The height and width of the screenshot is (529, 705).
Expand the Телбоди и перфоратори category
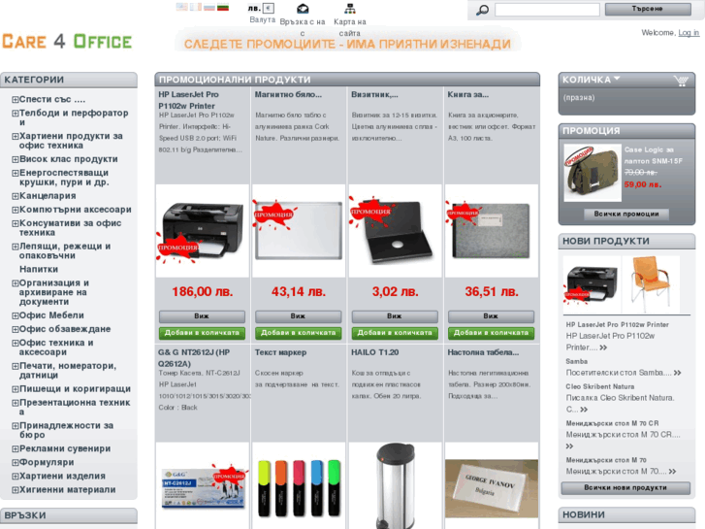coord(16,114)
